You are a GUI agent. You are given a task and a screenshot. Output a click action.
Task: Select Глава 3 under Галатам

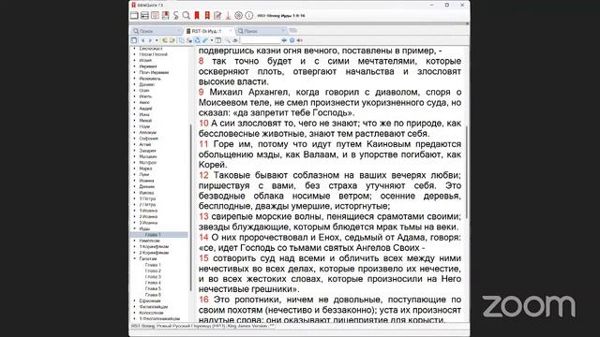point(153,277)
